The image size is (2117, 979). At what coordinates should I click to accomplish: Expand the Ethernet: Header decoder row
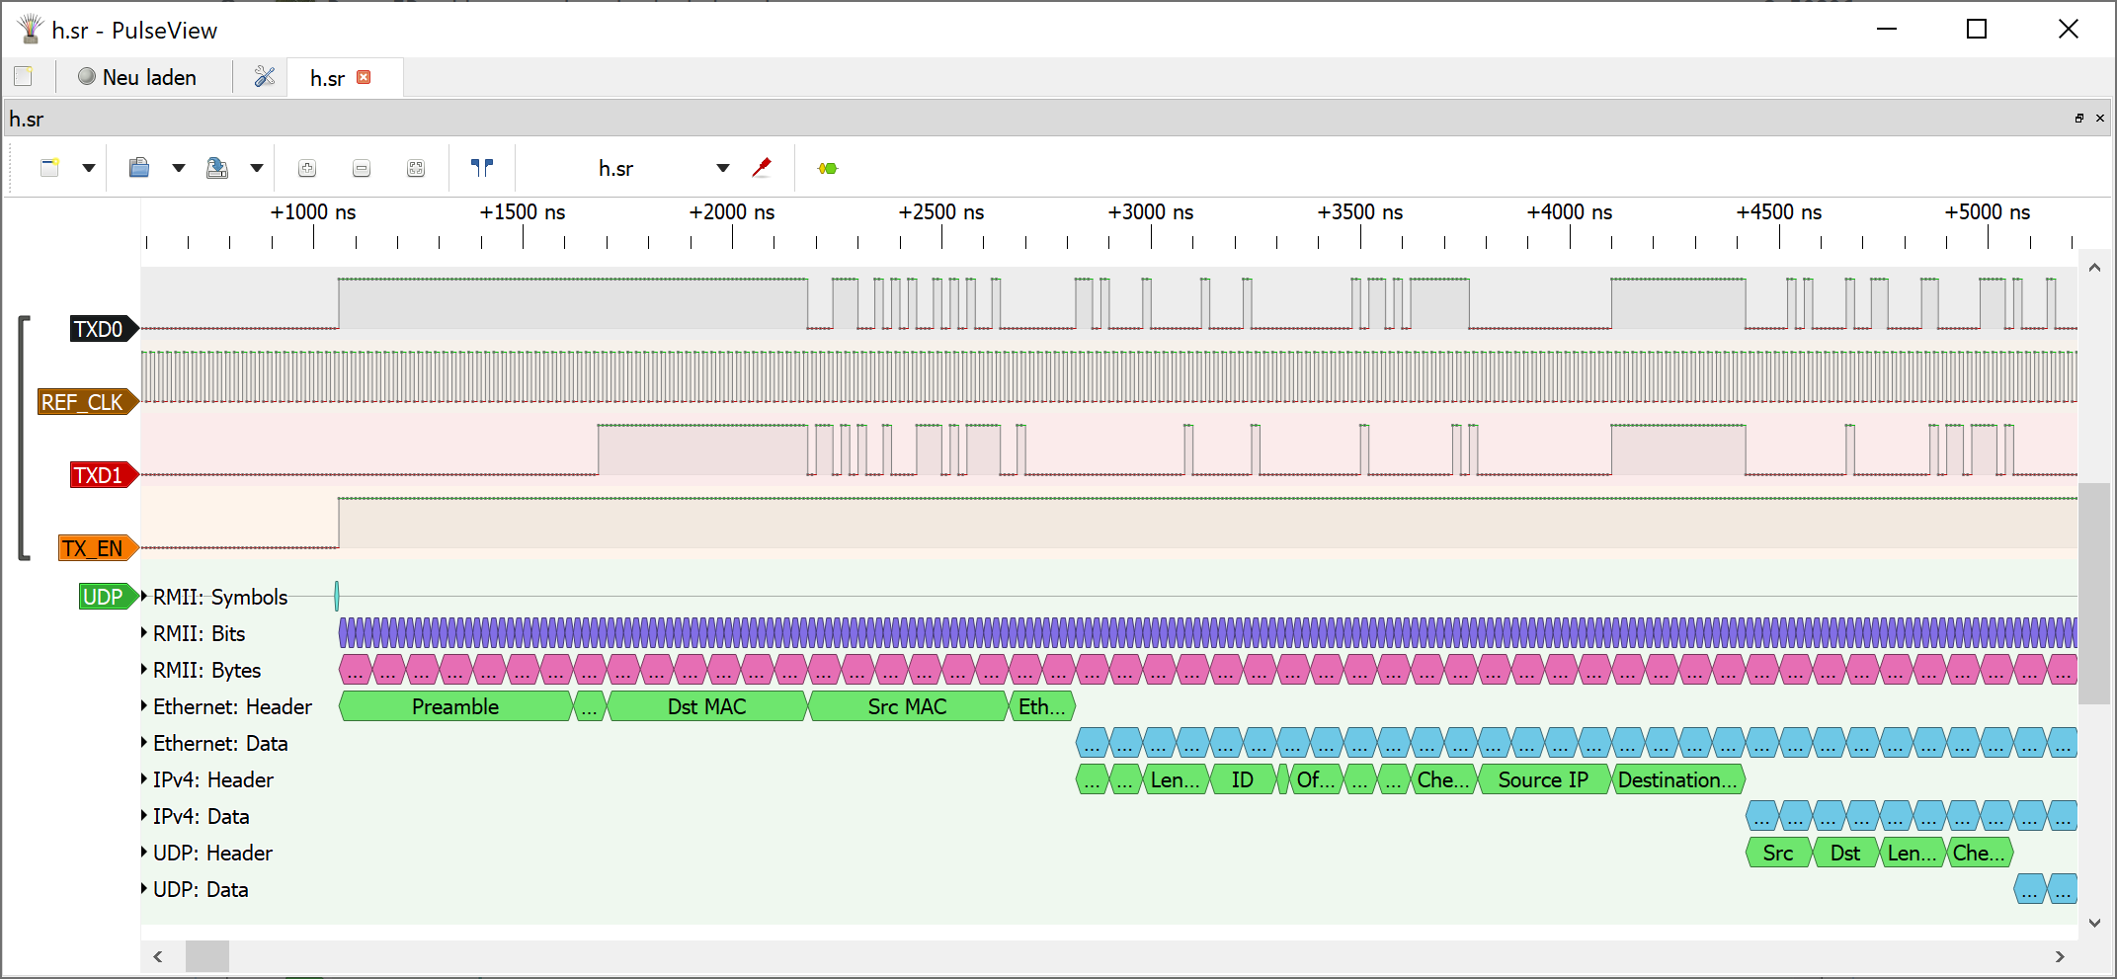tap(142, 706)
